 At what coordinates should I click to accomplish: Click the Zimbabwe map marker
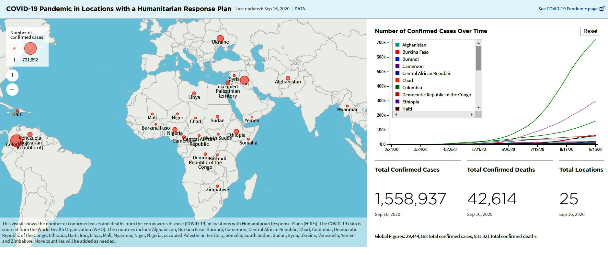coord(217,186)
